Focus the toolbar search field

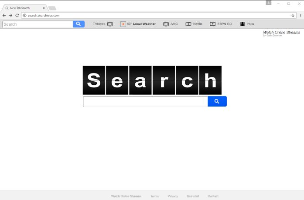click(38, 24)
